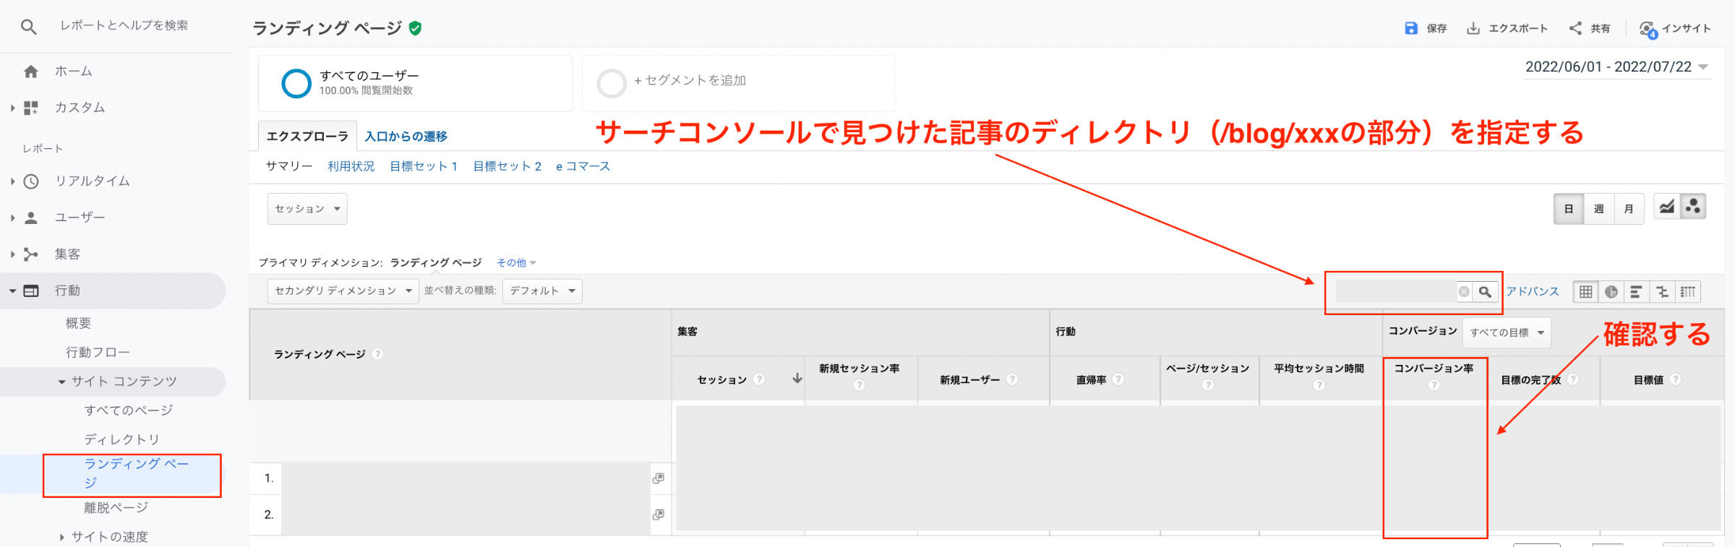Click the green verified shield beside the title
Viewport: 1735px width, 547px height.
pos(415,28)
